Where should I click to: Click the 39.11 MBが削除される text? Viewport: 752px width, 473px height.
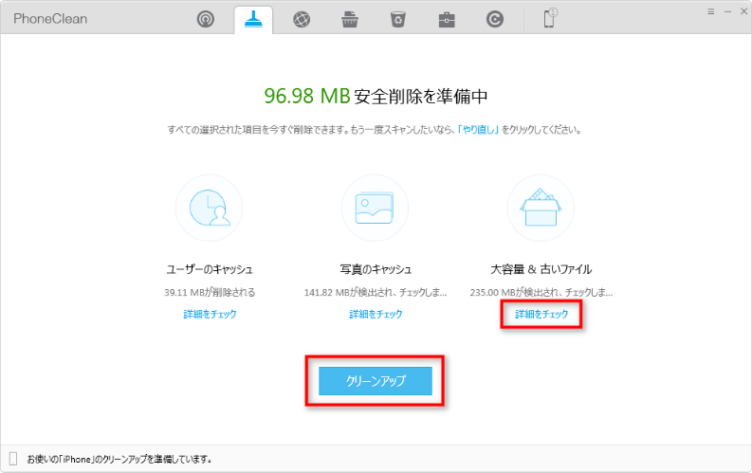click(210, 292)
